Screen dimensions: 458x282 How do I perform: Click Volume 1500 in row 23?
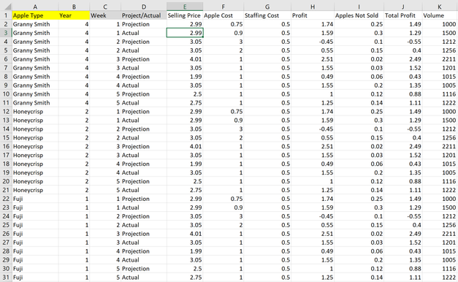point(449,207)
